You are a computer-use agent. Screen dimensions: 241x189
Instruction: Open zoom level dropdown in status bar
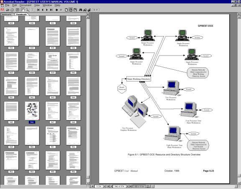(x=105, y=186)
